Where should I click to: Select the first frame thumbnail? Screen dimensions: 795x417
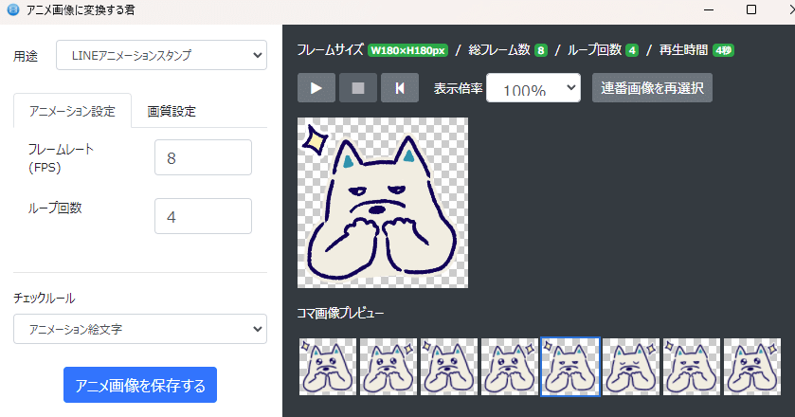(328, 366)
